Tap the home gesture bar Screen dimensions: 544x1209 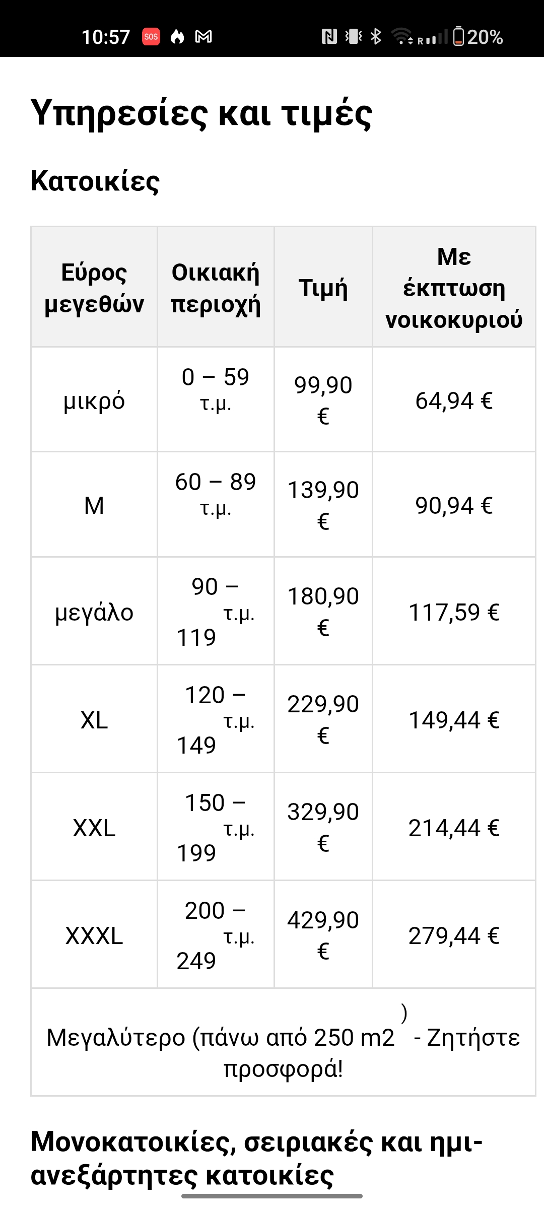click(x=272, y=1196)
